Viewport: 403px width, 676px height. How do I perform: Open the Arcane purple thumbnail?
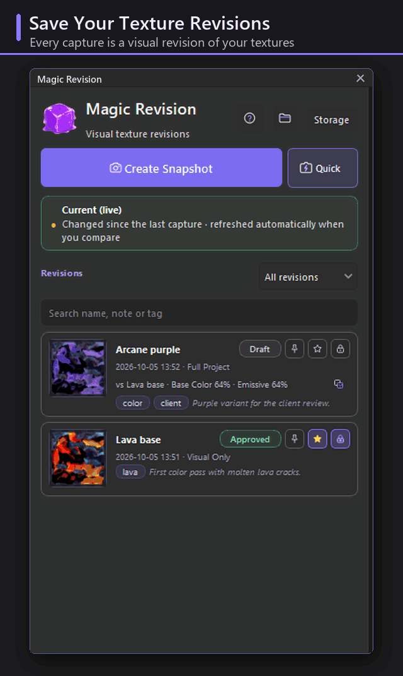tap(78, 368)
